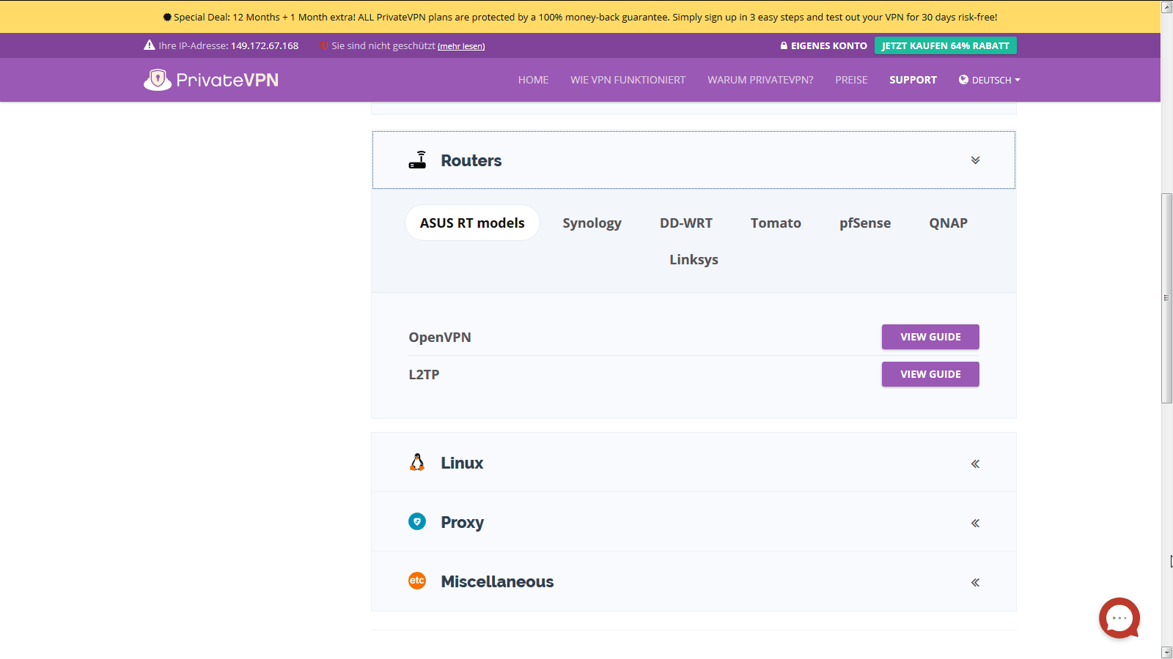Collapse the Routers section chevron
This screenshot has height=659, width=1173.
[975, 160]
